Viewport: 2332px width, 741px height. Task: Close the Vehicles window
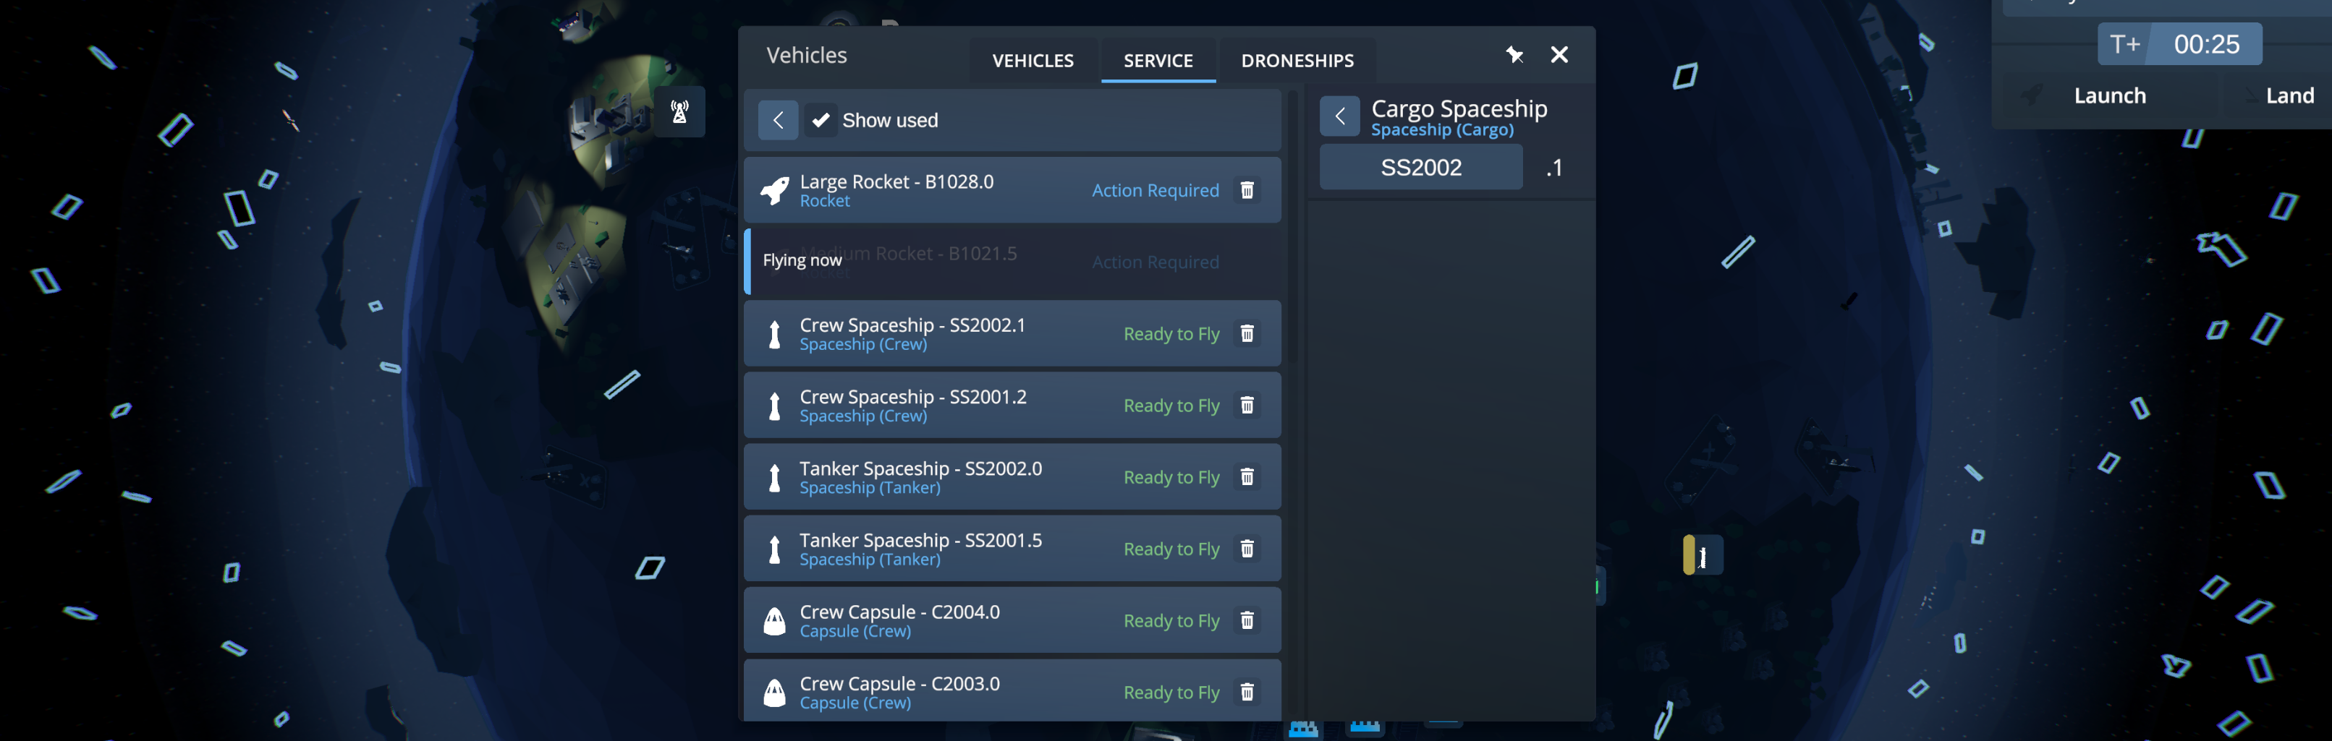pyautogui.click(x=1559, y=54)
